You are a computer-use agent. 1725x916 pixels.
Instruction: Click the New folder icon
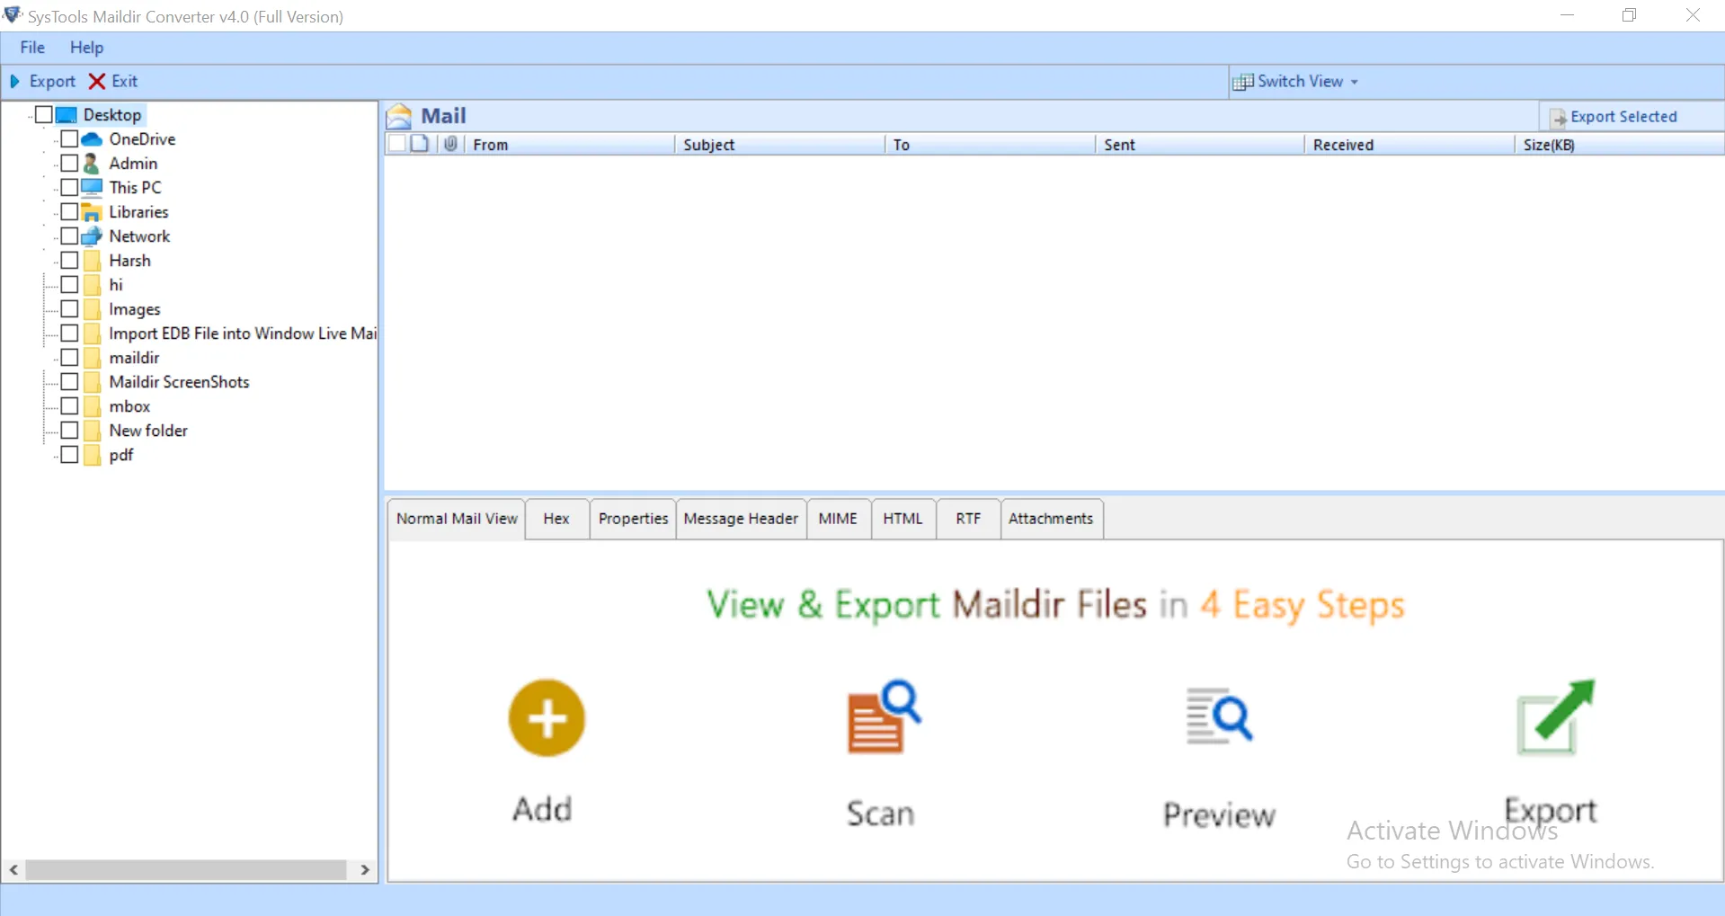(92, 431)
